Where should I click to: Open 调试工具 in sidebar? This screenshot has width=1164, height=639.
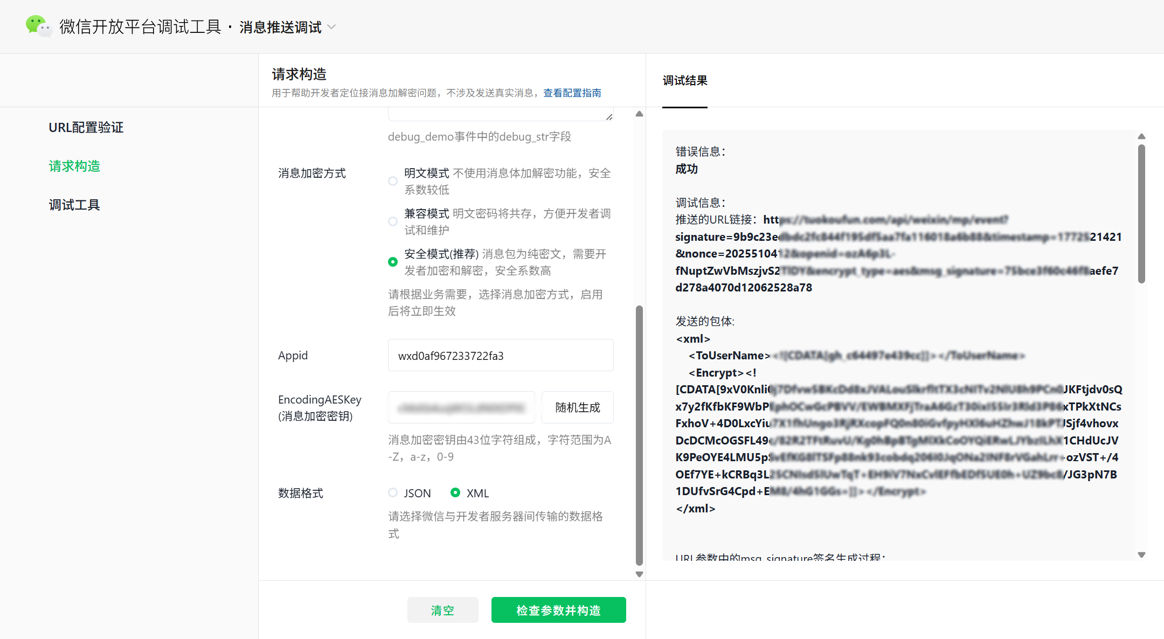point(74,205)
